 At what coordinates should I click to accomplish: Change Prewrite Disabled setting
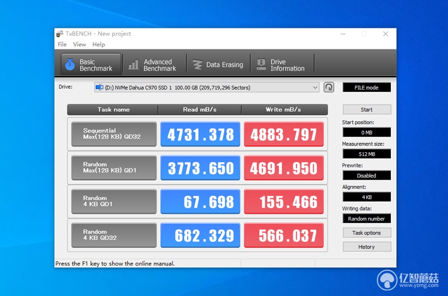point(367,176)
